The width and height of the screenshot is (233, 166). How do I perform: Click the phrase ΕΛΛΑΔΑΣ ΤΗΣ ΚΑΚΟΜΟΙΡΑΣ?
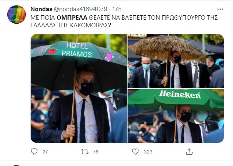click(71, 25)
